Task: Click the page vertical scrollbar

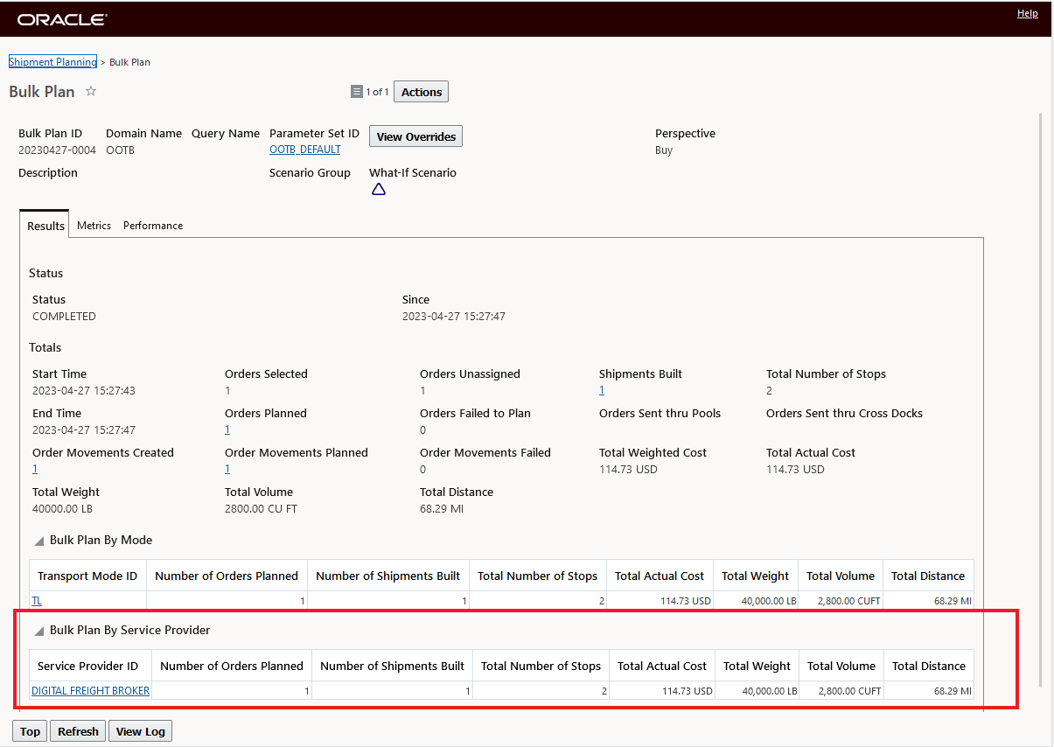Action: pyautogui.click(x=1040, y=399)
